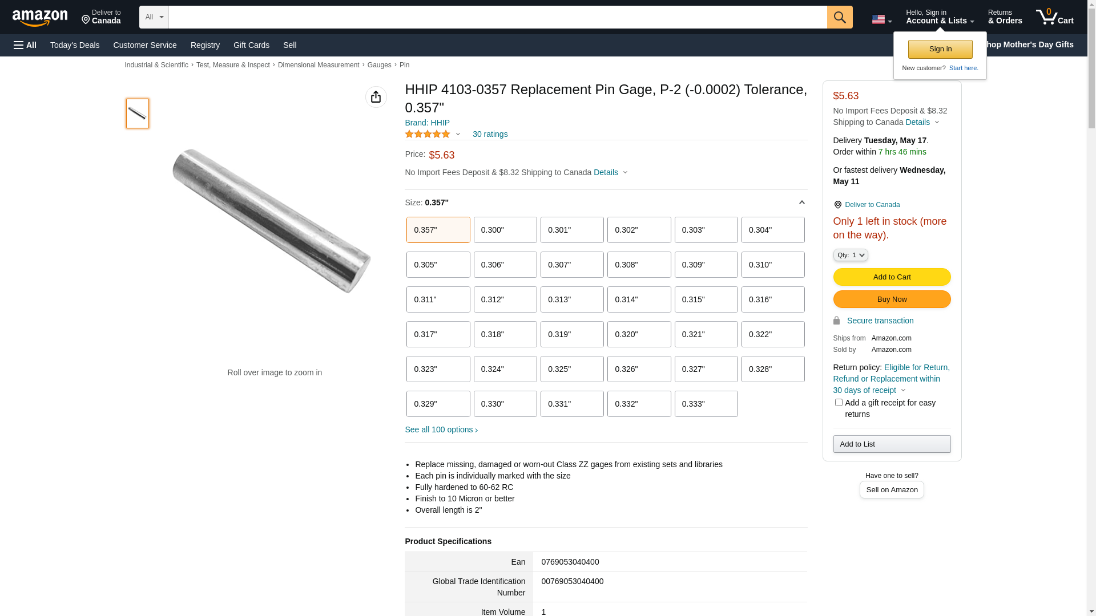This screenshot has height=616, width=1096.
Task: Open Today's Deals menu item
Action: click(75, 45)
